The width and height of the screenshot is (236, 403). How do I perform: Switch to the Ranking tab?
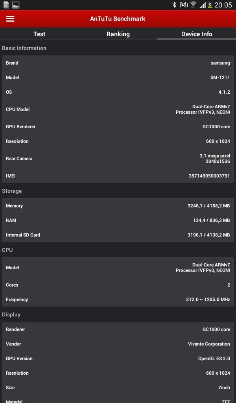click(118, 34)
